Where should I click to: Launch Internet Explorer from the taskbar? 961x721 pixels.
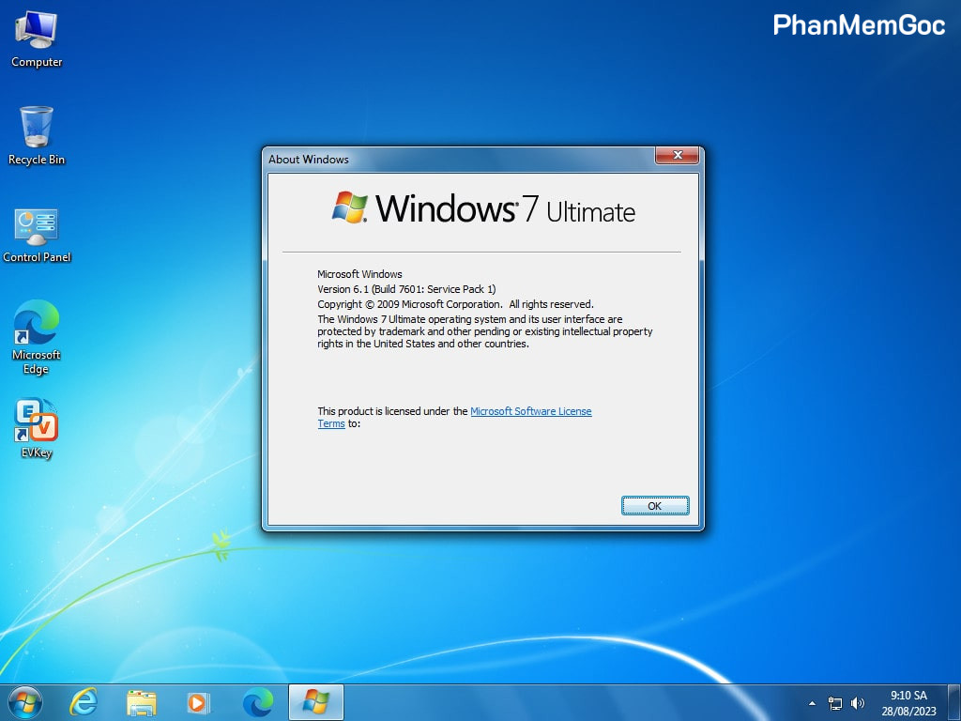click(x=84, y=702)
